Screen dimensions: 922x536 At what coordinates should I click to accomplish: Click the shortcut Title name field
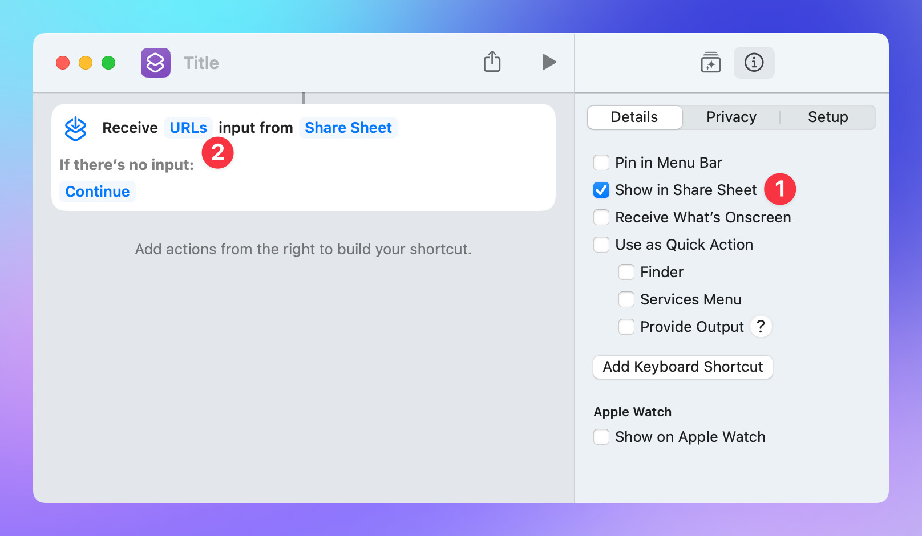tap(201, 63)
